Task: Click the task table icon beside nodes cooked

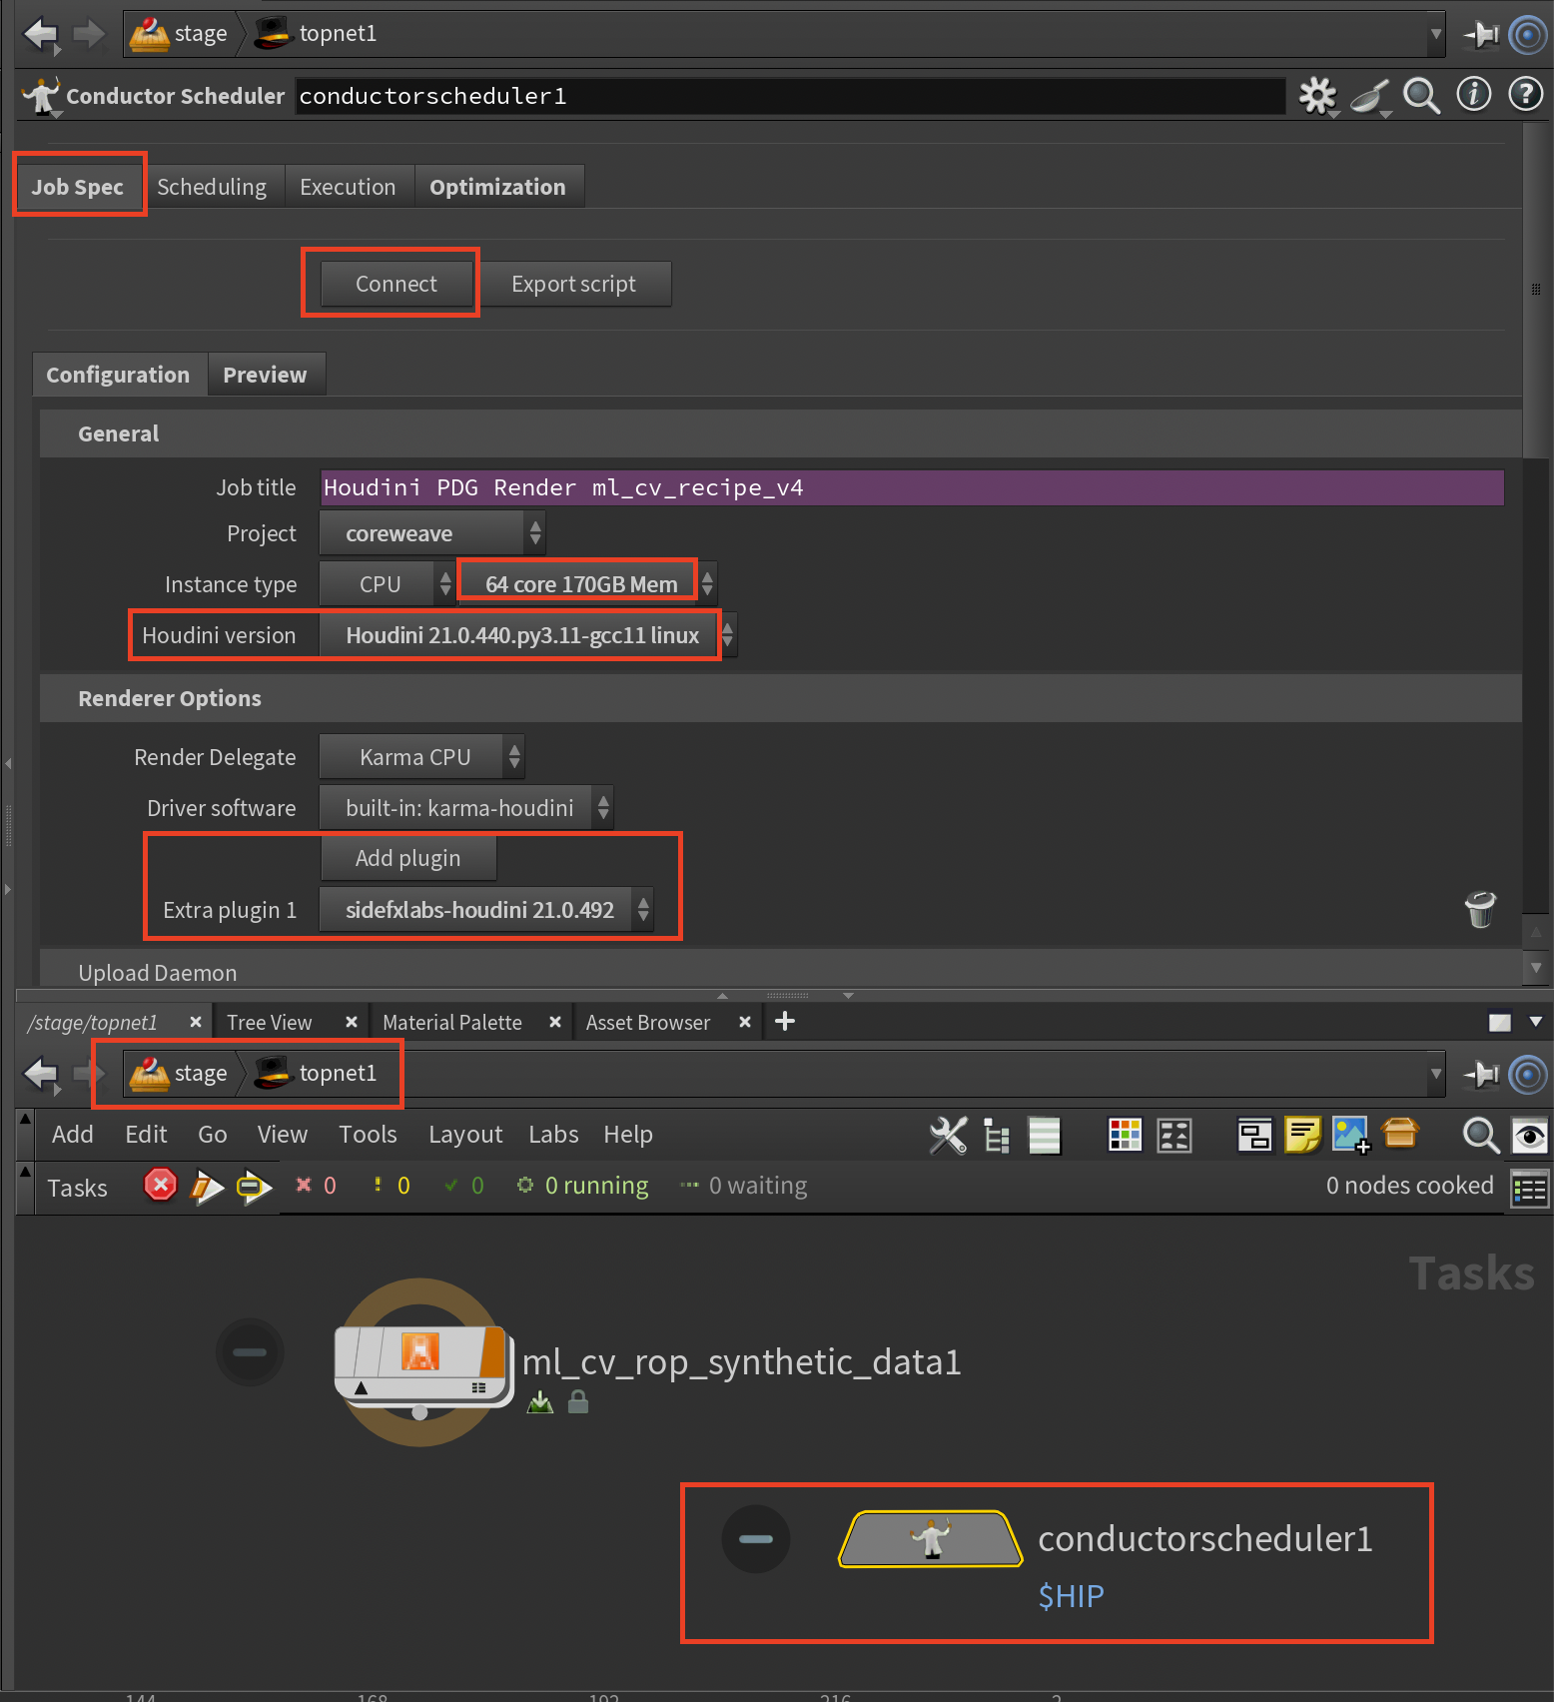Action: pos(1529,1189)
